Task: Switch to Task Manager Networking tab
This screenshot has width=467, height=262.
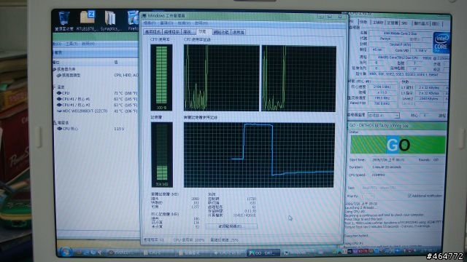Action: (x=221, y=32)
